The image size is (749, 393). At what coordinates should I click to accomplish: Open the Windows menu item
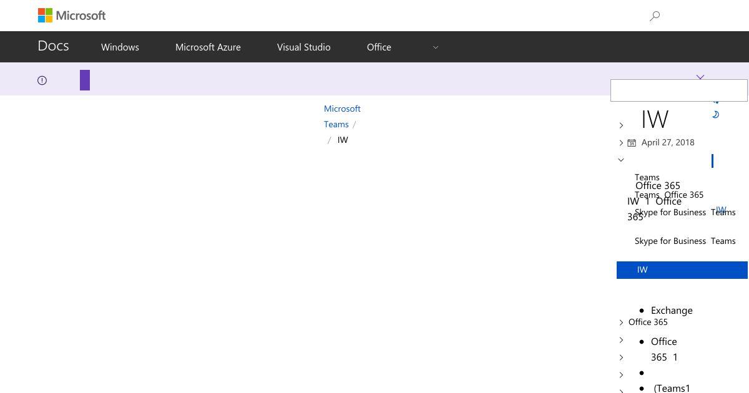pos(120,47)
